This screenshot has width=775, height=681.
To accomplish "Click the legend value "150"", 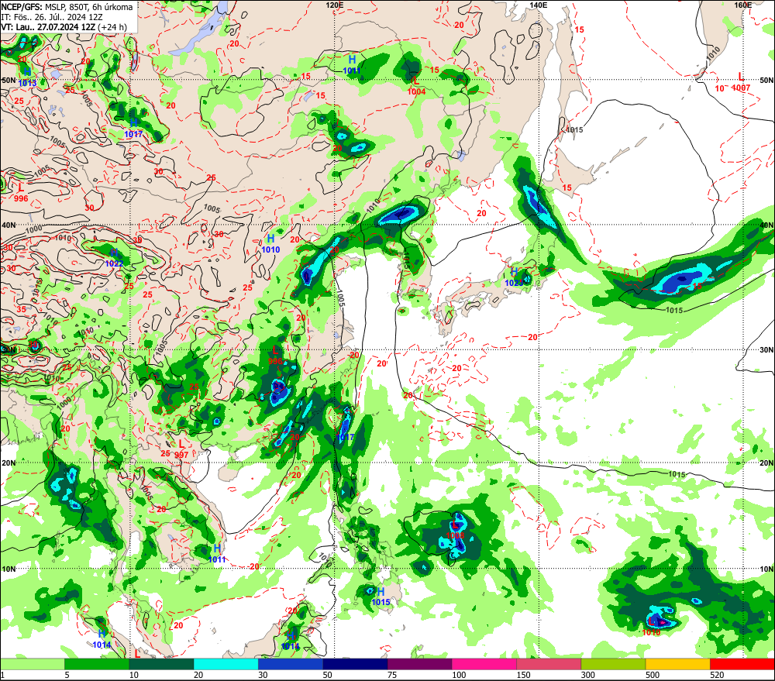I will pos(523,675).
